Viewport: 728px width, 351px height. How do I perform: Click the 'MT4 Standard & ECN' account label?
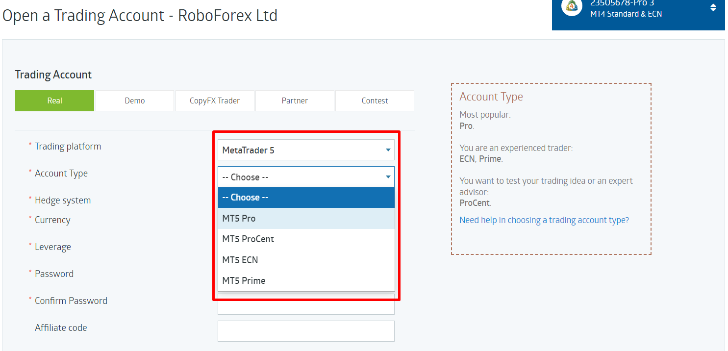pyautogui.click(x=626, y=14)
